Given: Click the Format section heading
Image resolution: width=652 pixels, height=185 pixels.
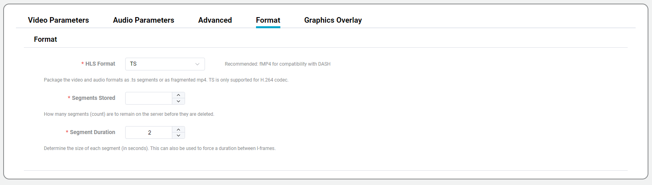Looking at the screenshot, I should (45, 39).
